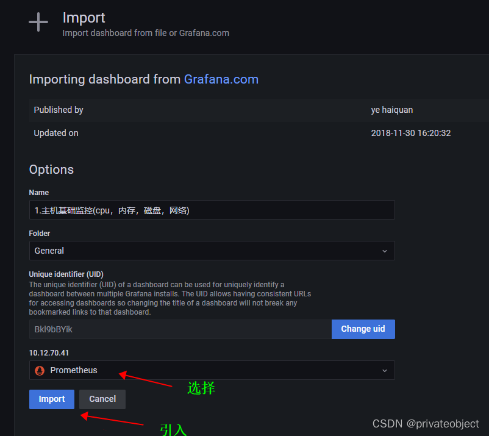Expand the Prometheus dropdown chevron
This screenshot has width=489, height=436.
point(385,371)
